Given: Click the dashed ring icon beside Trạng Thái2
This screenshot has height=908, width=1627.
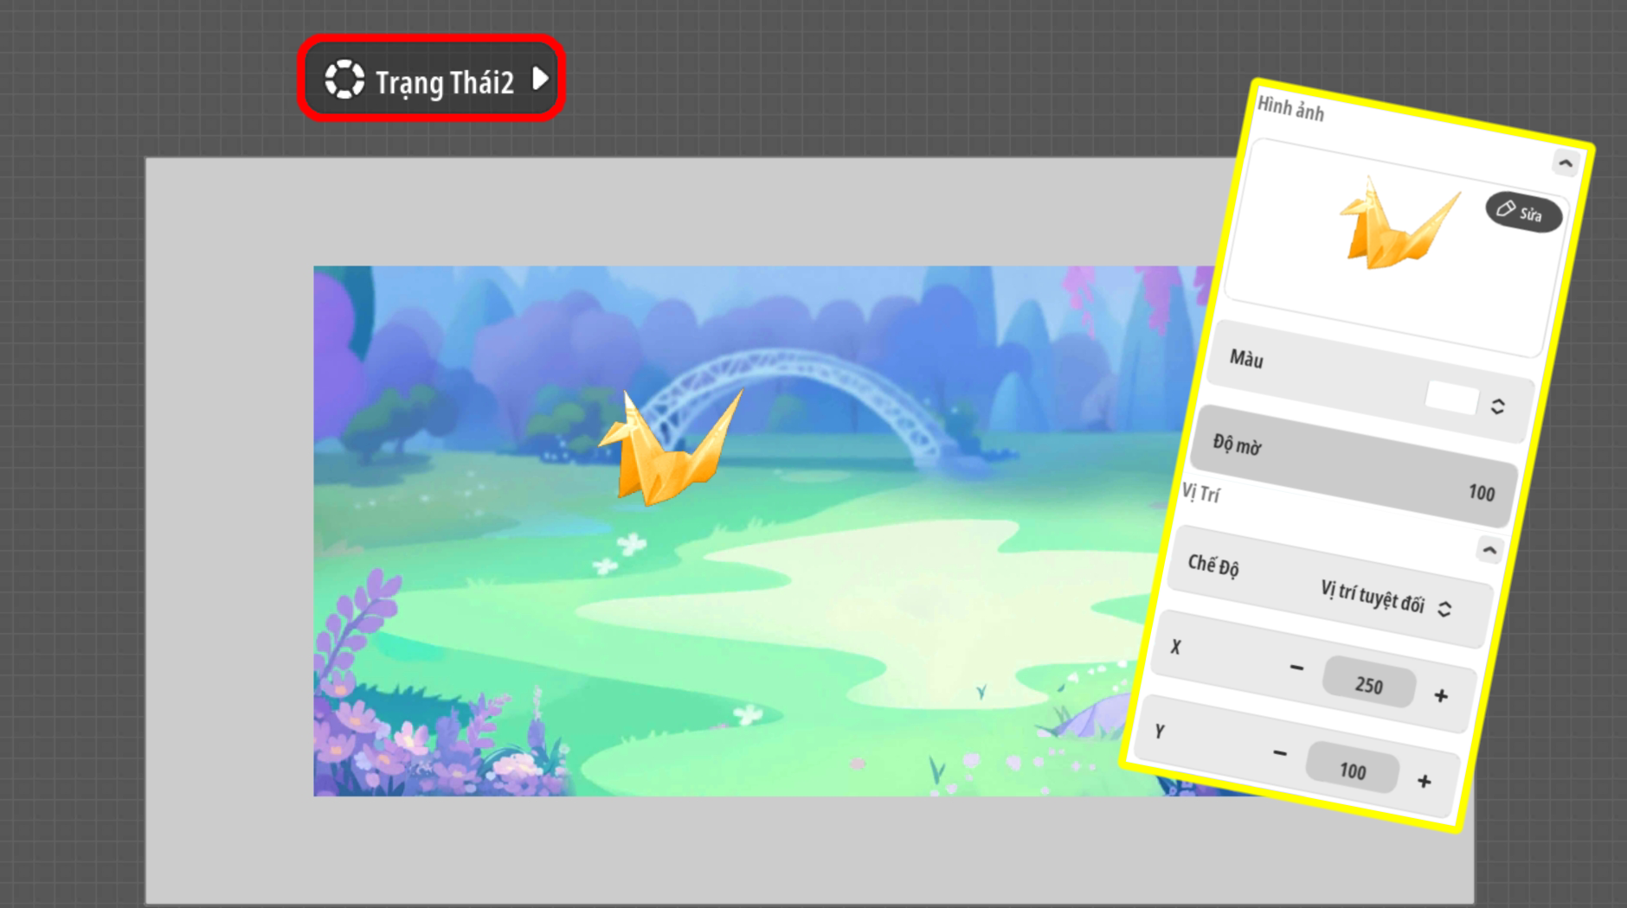Looking at the screenshot, I should [x=344, y=80].
